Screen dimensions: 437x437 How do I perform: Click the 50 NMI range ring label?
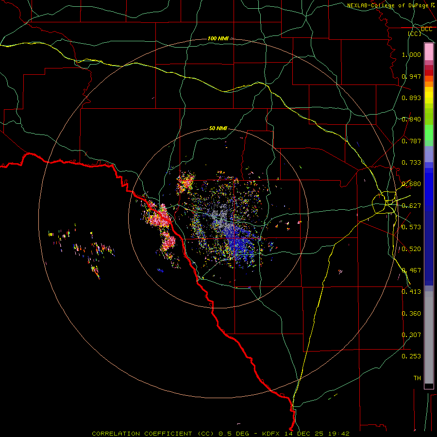[x=218, y=128]
